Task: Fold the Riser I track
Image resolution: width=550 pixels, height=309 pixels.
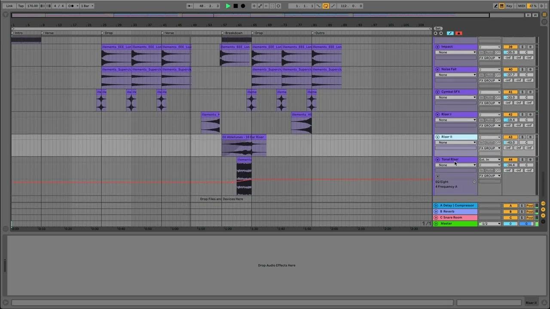Action: 437,114
